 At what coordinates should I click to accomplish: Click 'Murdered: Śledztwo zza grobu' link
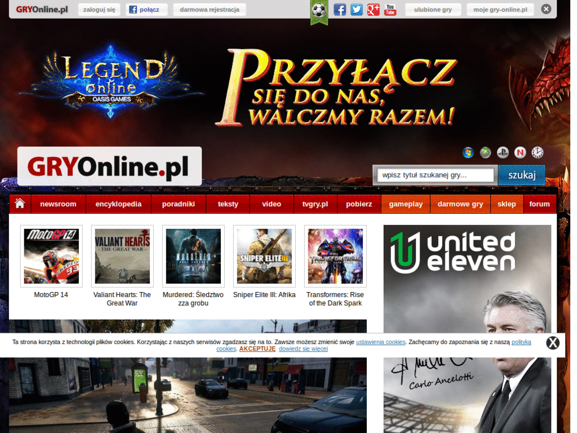(x=193, y=299)
